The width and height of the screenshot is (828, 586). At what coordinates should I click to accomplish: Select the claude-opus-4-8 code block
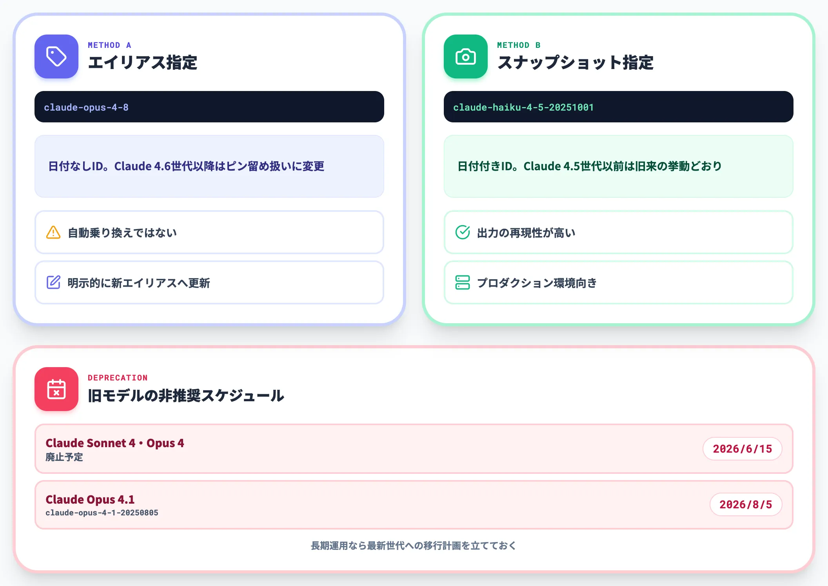[x=209, y=107]
